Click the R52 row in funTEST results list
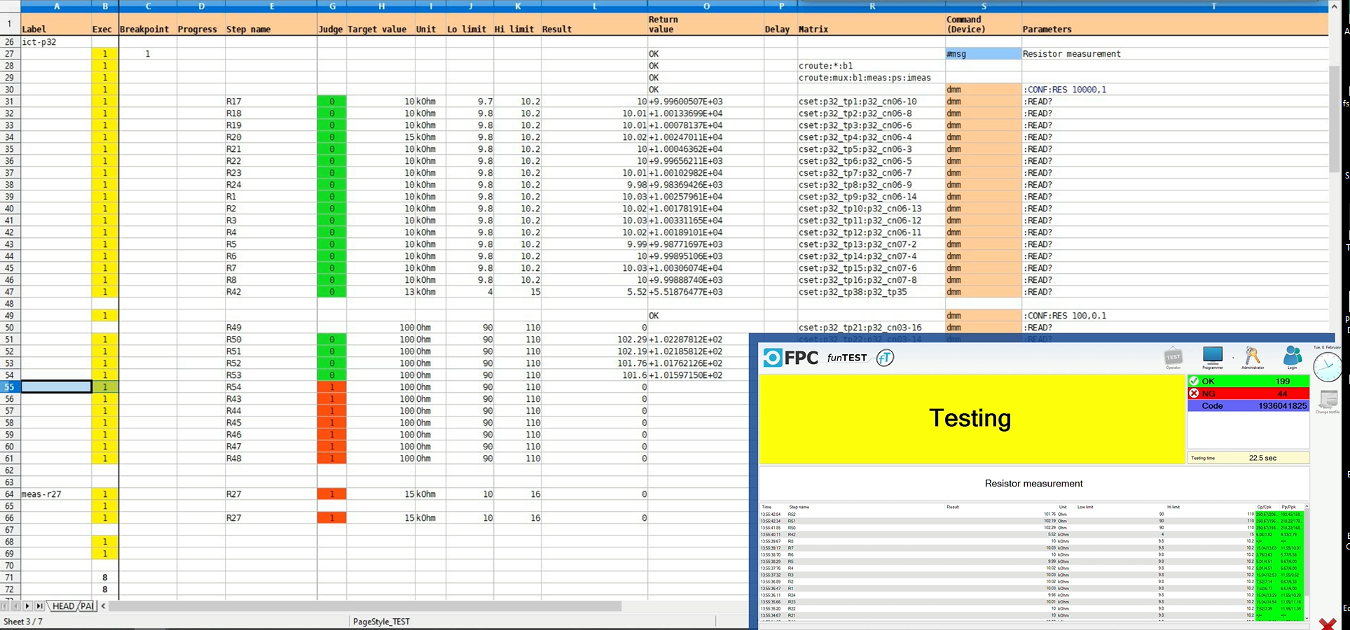Screen dimensions: 1350x630 tap(1031, 514)
